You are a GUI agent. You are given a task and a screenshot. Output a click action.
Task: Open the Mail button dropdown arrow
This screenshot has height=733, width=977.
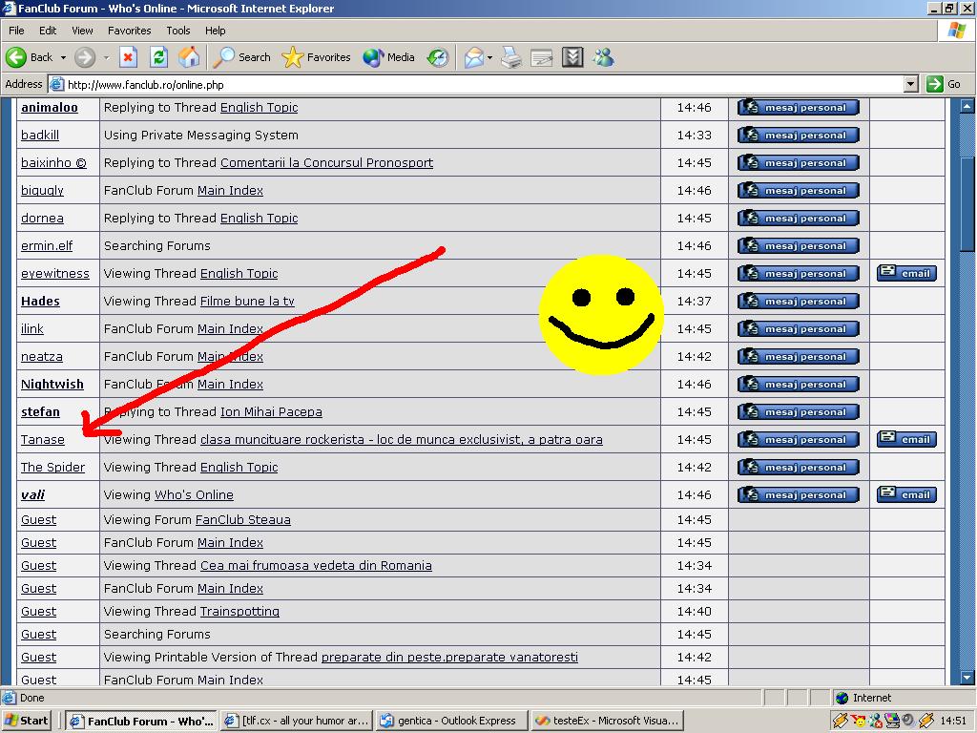pos(489,57)
